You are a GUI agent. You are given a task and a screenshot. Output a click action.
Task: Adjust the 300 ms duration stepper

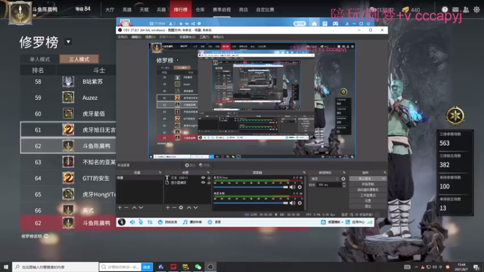(344, 185)
